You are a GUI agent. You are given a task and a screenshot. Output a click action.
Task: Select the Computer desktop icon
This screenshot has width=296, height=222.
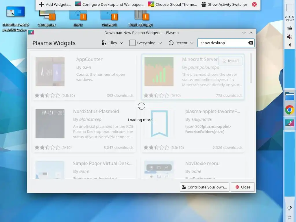coord(47,18)
